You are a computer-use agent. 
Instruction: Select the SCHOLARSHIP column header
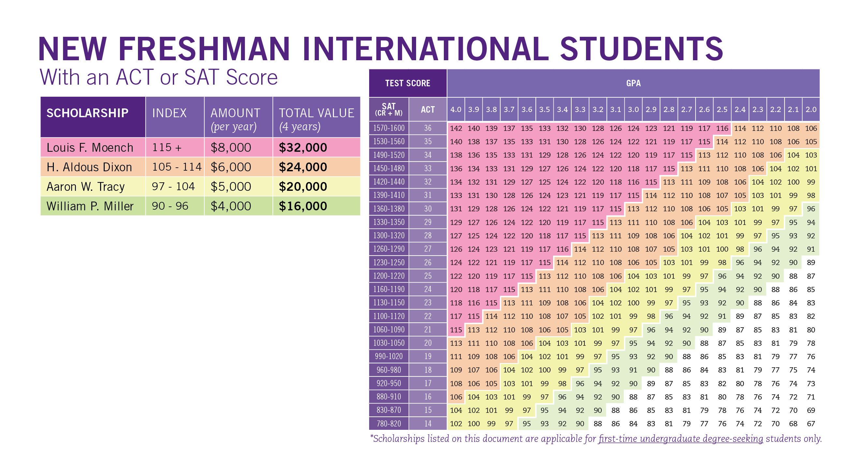(x=87, y=113)
